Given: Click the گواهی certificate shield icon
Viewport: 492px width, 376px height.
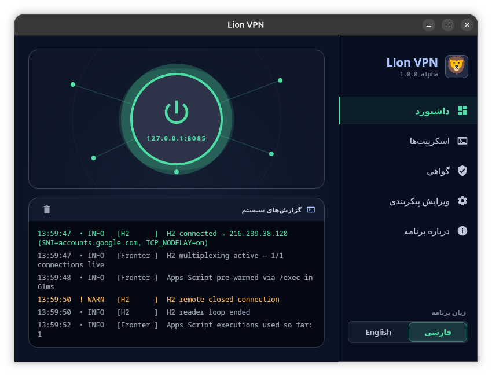Looking at the screenshot, I should [x=462, y=171].
